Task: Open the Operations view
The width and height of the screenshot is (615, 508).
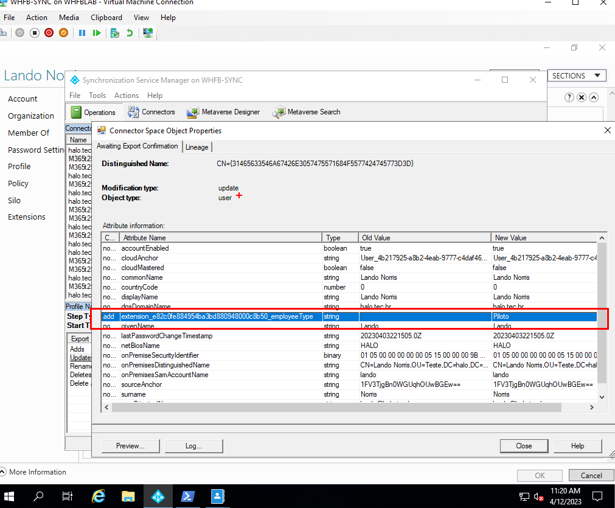Action: click(x=93, y=112)
